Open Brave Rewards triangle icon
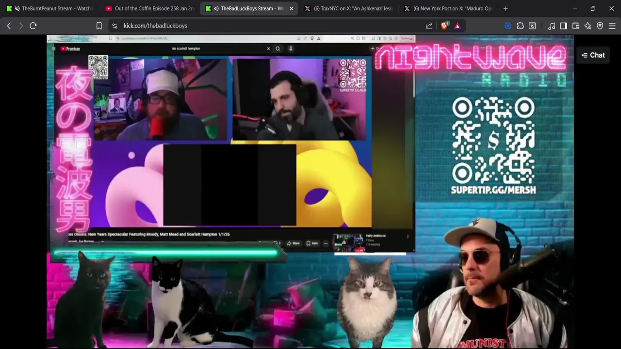 458,26
